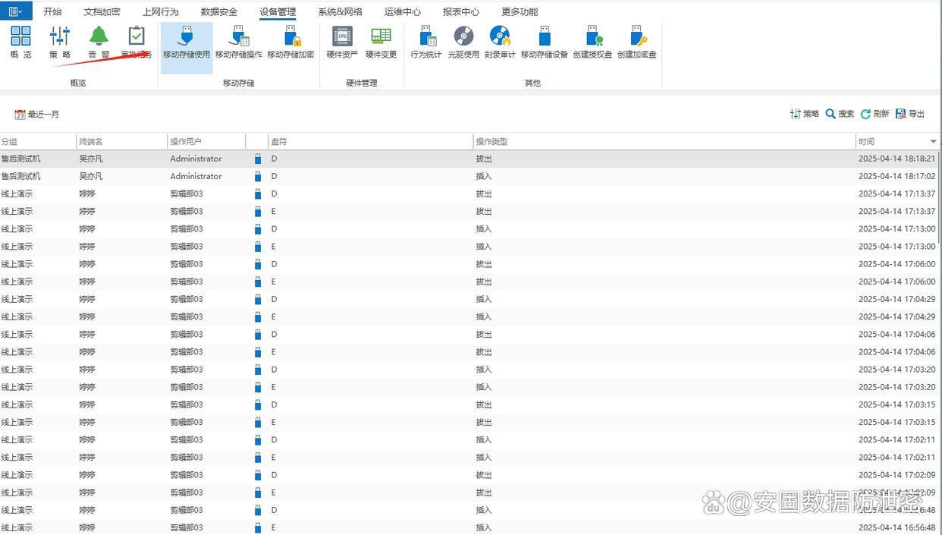942x535 pixels.
Task: Open 移动存储操作 in the ribbon
Action: coord(238,42)
